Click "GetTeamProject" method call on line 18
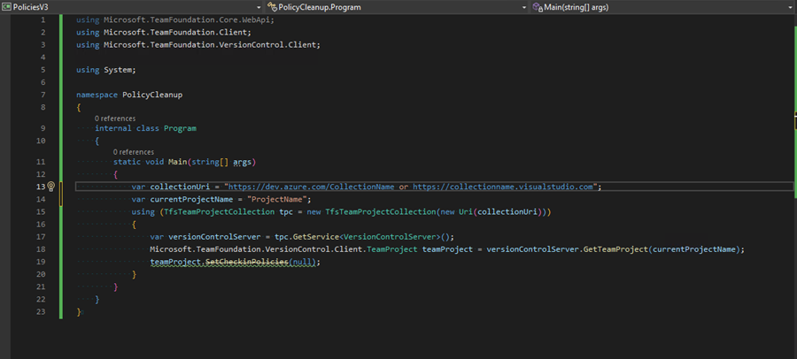 615,249
